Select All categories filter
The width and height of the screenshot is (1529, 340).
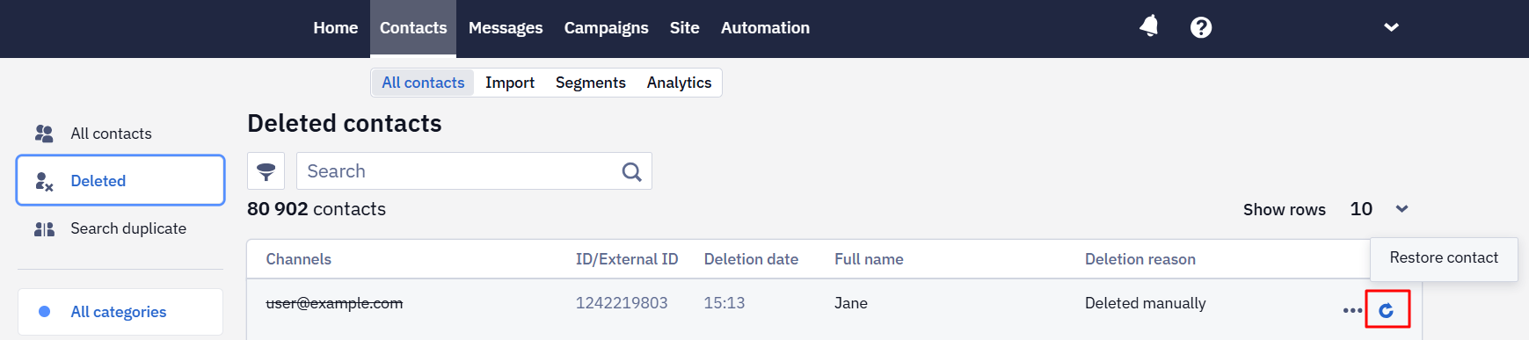[x=120, y=312]
